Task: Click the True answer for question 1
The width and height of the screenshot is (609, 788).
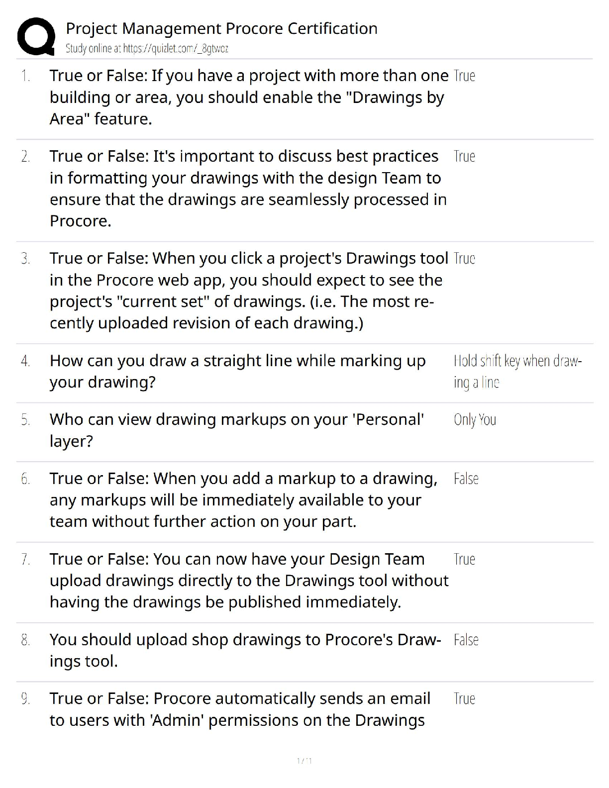Action: pyautogui.click(x=464, y=76)
